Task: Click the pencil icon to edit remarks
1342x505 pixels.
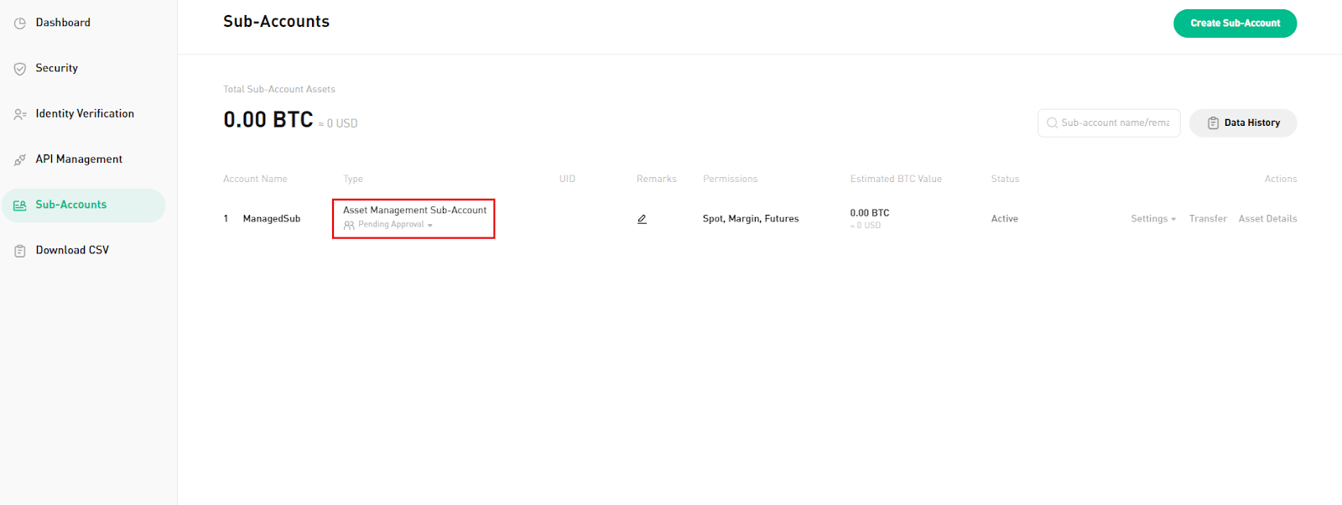Action: point(642,219)
